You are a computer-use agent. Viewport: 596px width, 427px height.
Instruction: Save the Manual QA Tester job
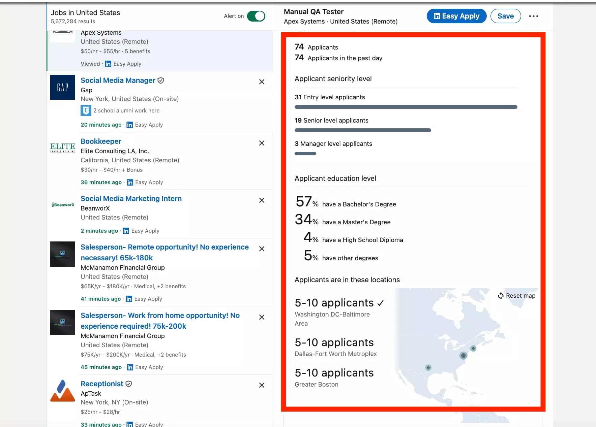(x=505, y=16)
